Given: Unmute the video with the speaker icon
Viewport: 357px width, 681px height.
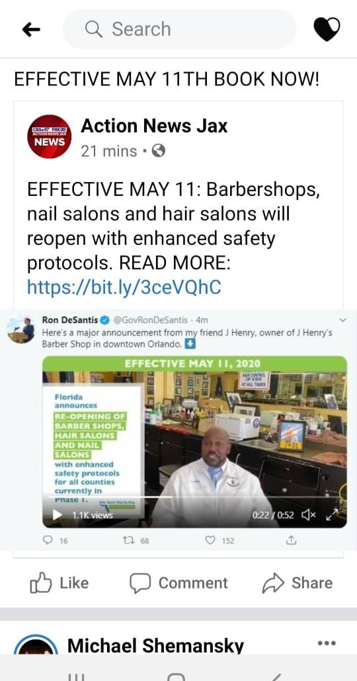Looking at the screenshot, I should coord(309,515).
